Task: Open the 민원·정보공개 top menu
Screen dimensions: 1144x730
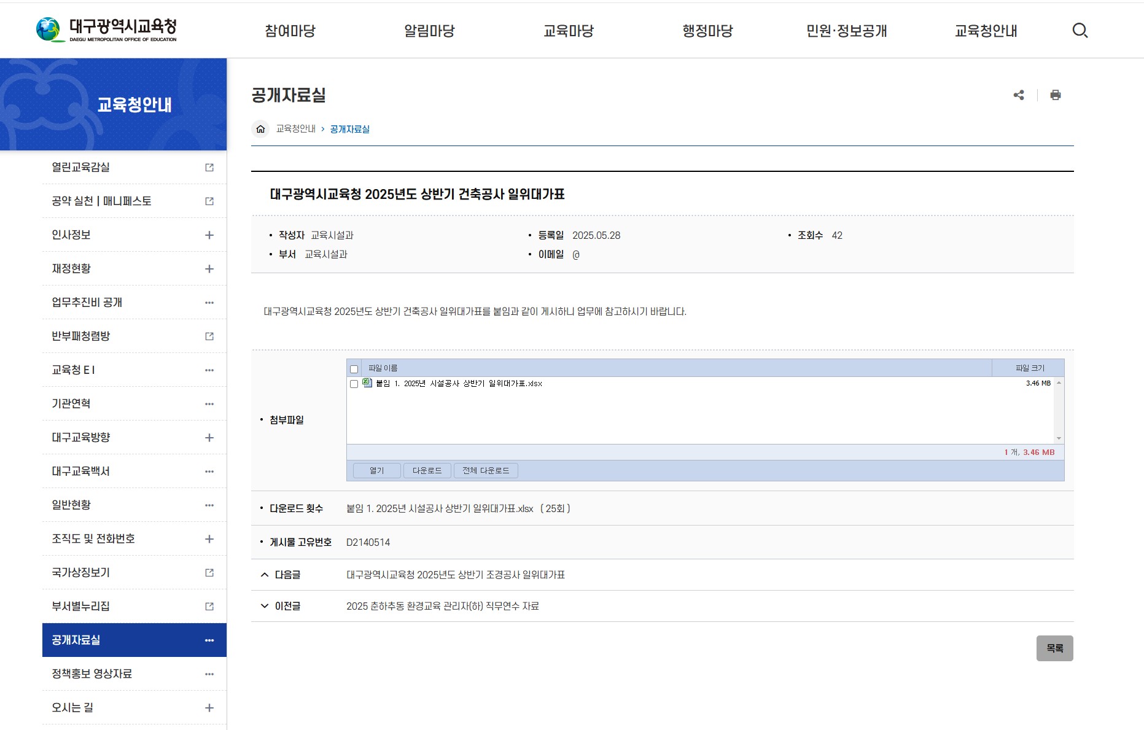Action: (x=846, y=31)
